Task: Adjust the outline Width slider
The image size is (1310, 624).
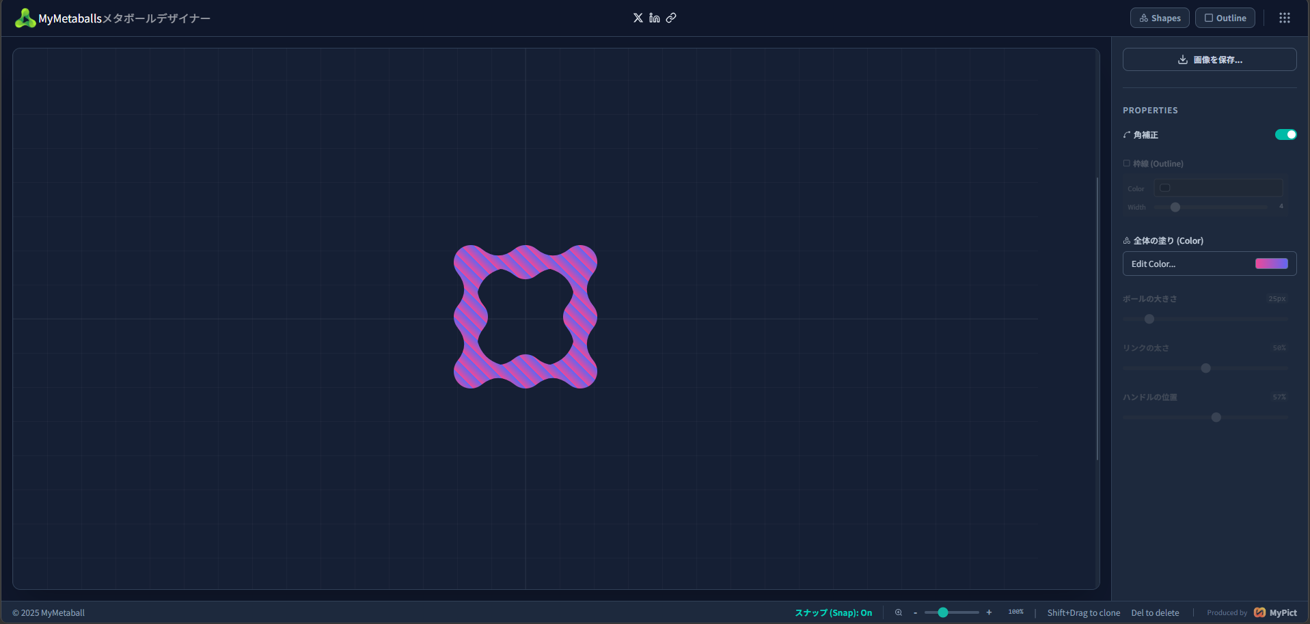Action: click(x=1210, y=207)
